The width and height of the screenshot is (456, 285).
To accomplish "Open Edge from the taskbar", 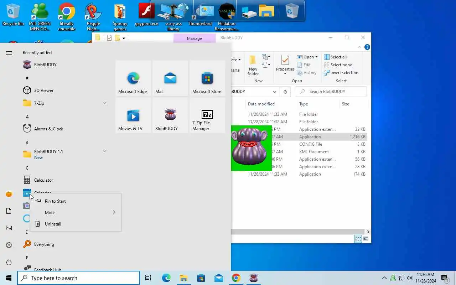I will click(166, 278).
